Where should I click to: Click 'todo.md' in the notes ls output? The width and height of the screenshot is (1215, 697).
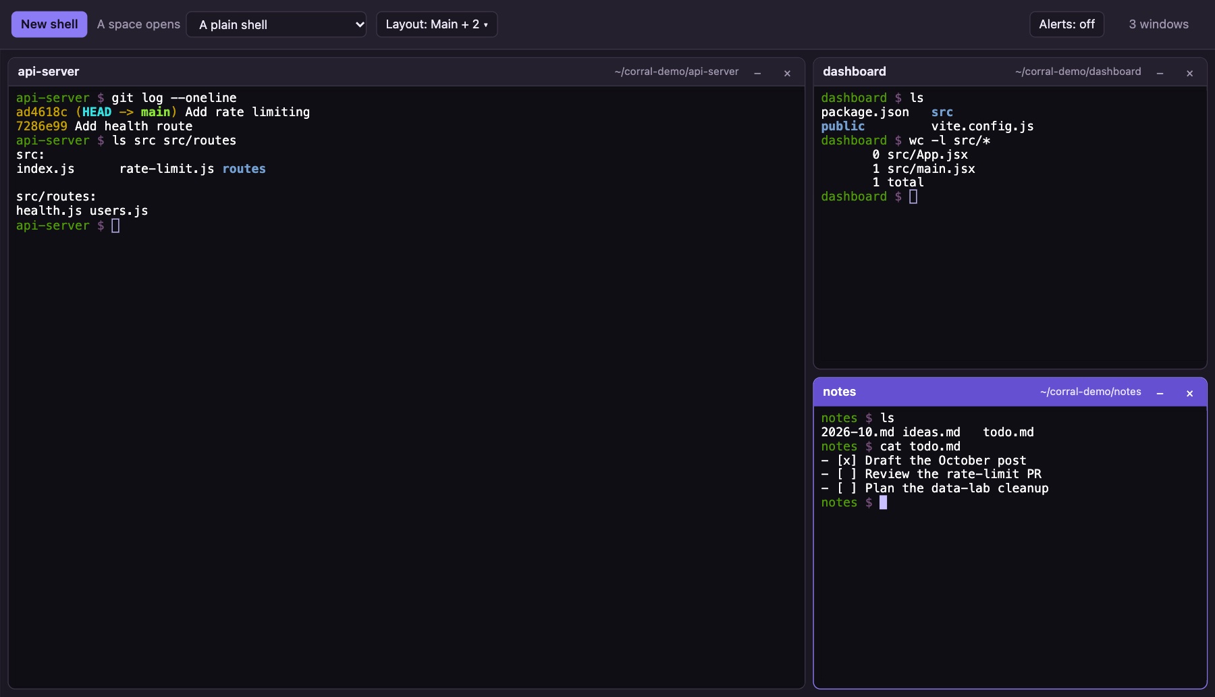(x=1008, y=432)
